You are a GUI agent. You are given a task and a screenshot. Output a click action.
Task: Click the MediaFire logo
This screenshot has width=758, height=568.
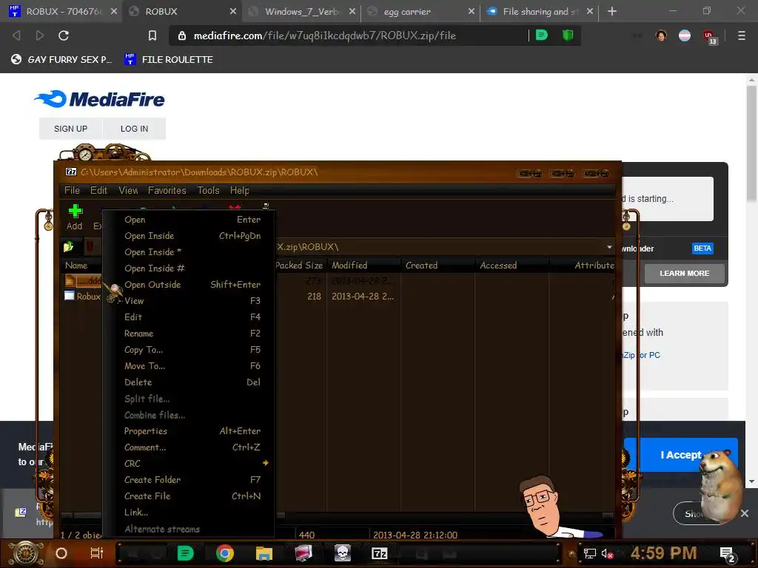coord(100,99)
